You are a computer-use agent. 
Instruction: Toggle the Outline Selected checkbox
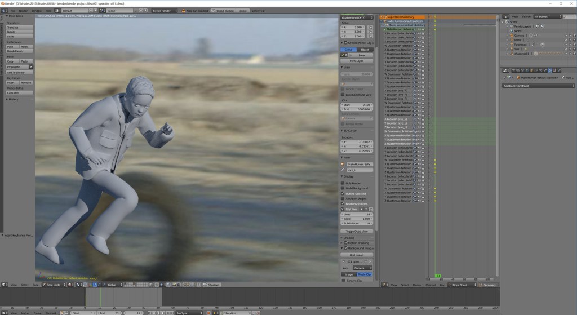343,193
